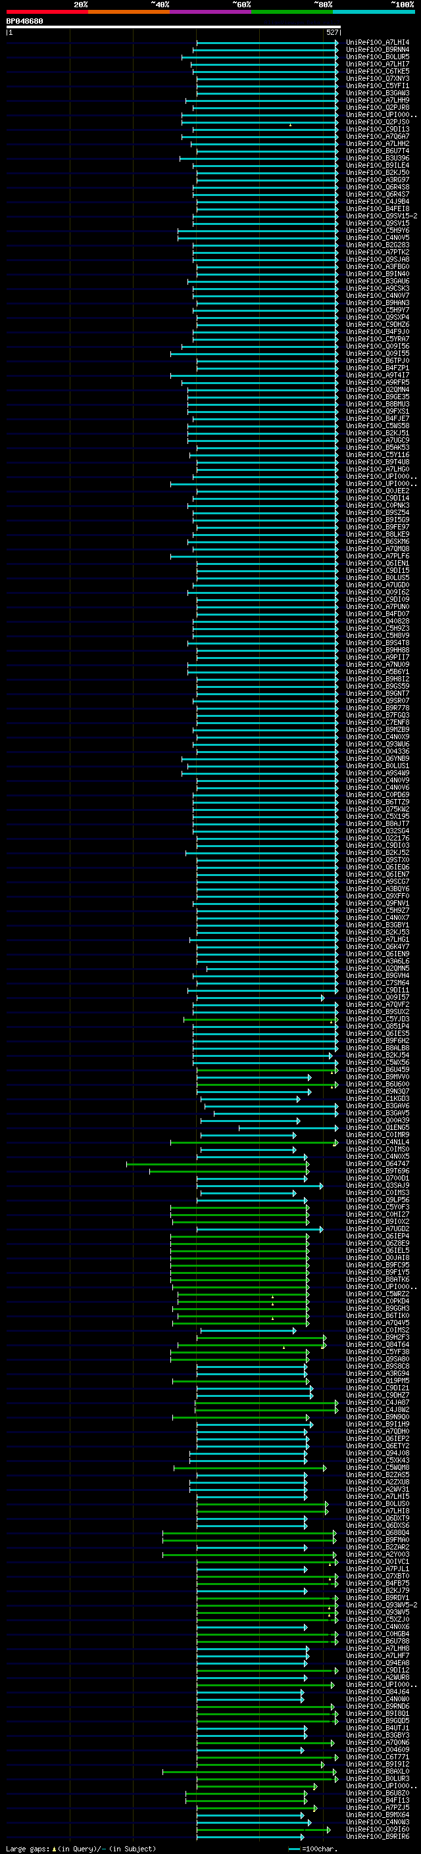Screen dimensions: 421x1854
Task: Open hit UniRef100_A7LHI7
Action: pos(377,64)
